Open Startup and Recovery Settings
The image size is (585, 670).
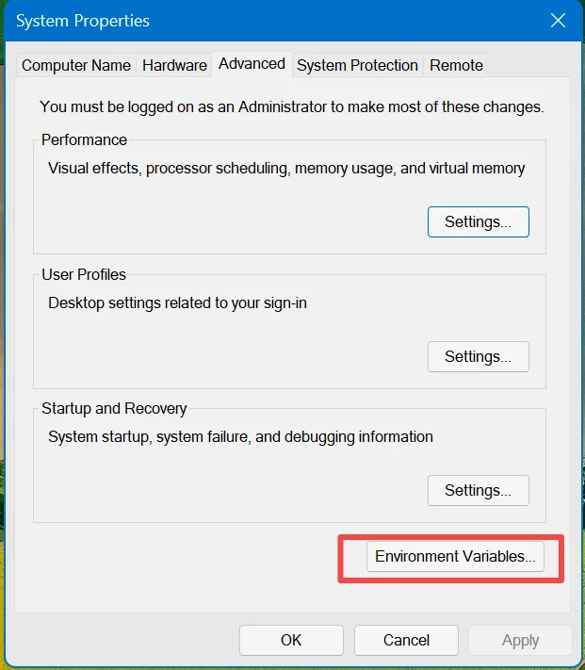click(478, 491)
